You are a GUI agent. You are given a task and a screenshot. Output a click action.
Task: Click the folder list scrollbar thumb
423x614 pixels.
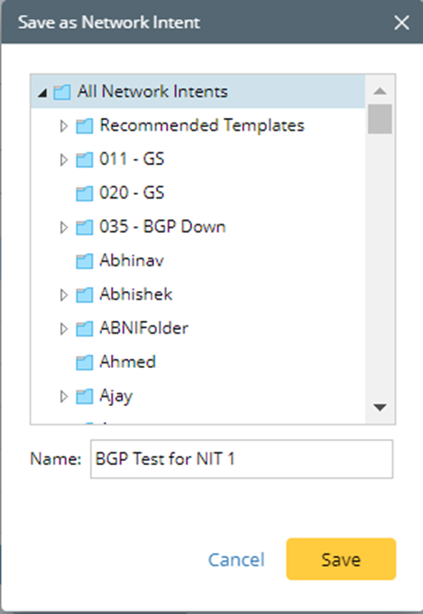380,119
